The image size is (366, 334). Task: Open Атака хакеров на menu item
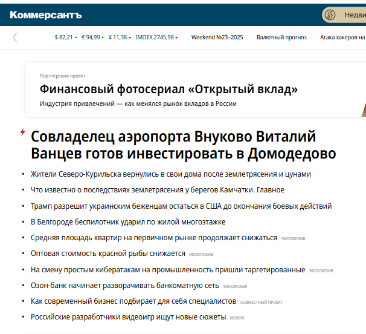pos(342,38)
